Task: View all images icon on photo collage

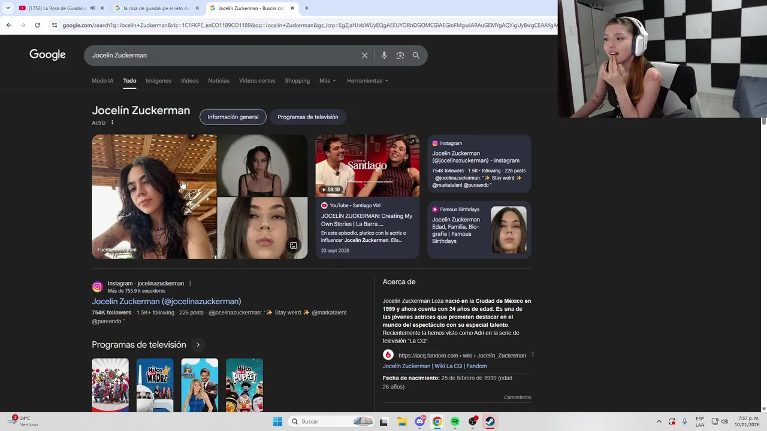Action: (x=294, y=245)
